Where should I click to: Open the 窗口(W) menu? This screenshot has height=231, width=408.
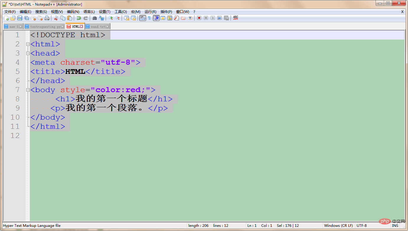pyautogui.click(x=182, y=12)
